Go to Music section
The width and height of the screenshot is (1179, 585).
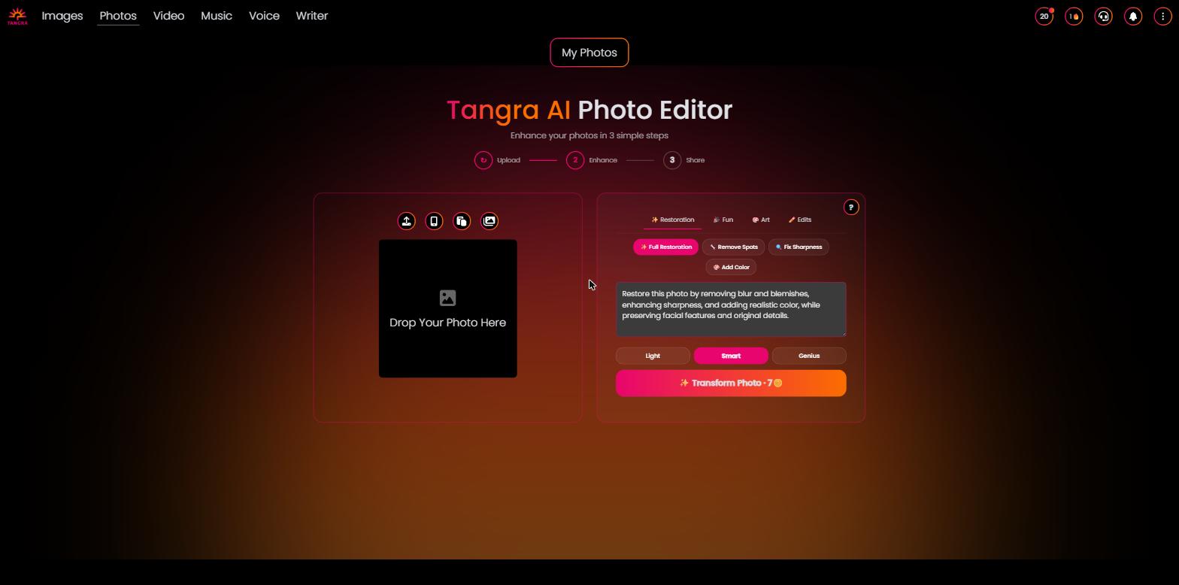(x=217, y=16)
